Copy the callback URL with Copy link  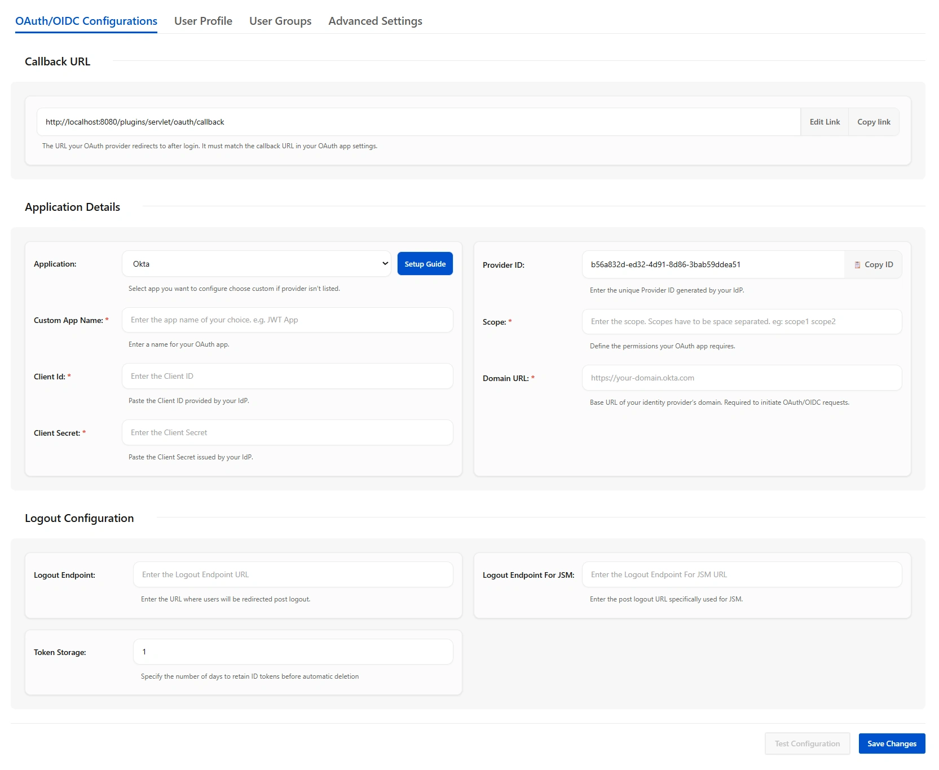tap(874, 122)
